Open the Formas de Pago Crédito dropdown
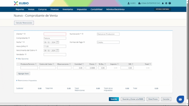This screenshot has height=106, width=189. point(108,42)
